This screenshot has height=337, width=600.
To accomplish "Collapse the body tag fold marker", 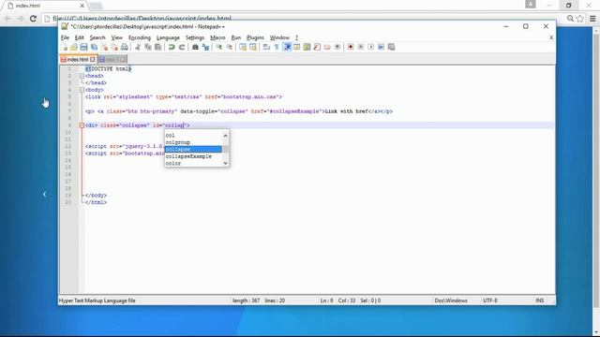I will point(82,90).
